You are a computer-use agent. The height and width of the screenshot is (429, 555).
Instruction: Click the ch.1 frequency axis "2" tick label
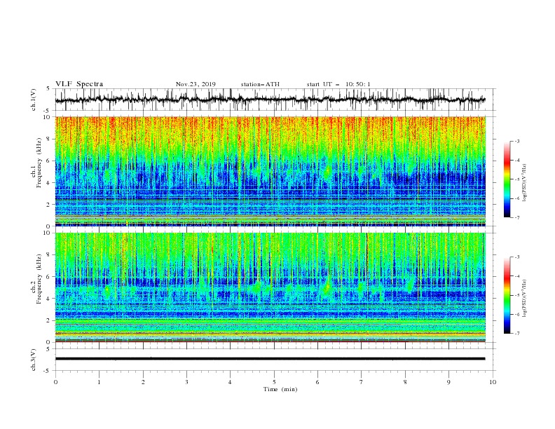(x=49, y=204)
